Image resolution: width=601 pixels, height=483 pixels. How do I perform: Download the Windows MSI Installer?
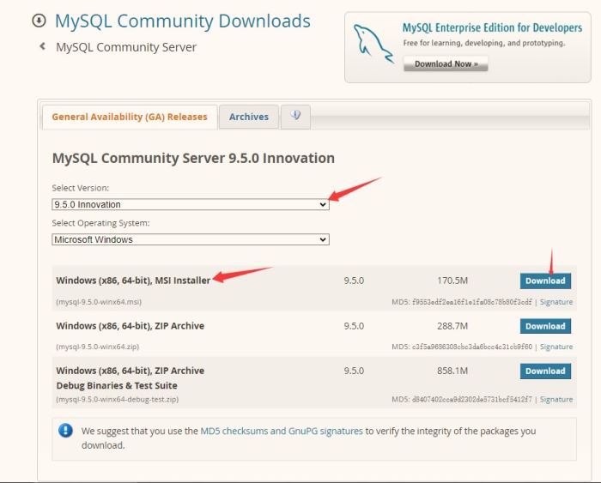[x=545, y=281]
